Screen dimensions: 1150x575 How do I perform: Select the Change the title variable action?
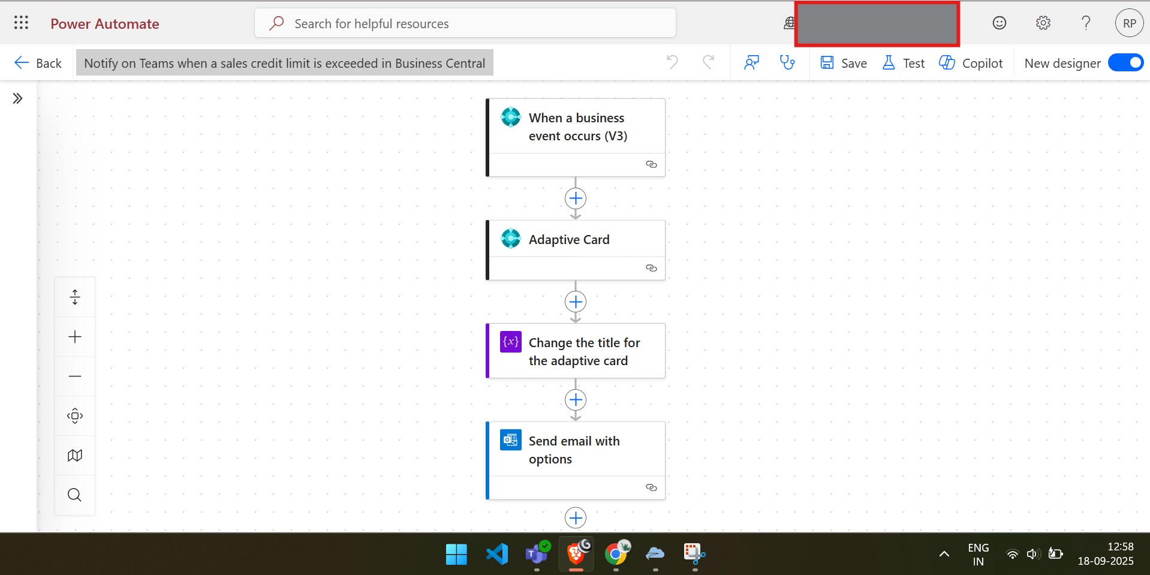coord(576,351)
